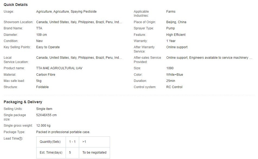Select the TTA M4E AGRICULTURAL UAV product name
Screen dimensions: 258x159
tap(59, 68)
